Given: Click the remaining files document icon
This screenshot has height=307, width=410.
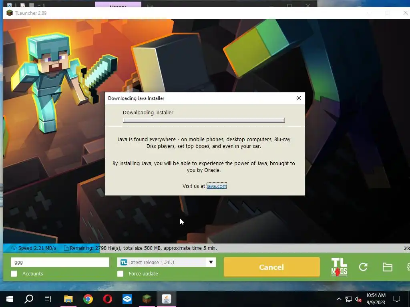Looking at the screenshot, I should [66, 248].
